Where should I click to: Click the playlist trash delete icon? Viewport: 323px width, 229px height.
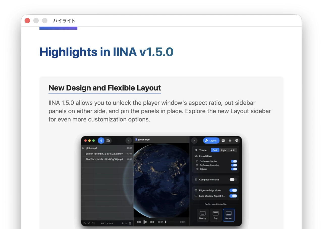(130, 223)
